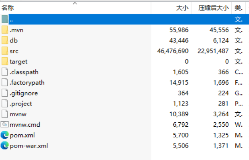Select the pom.xml file name
Image resolution: width=249 pixels, height=160 pixels.
point(22,135)
